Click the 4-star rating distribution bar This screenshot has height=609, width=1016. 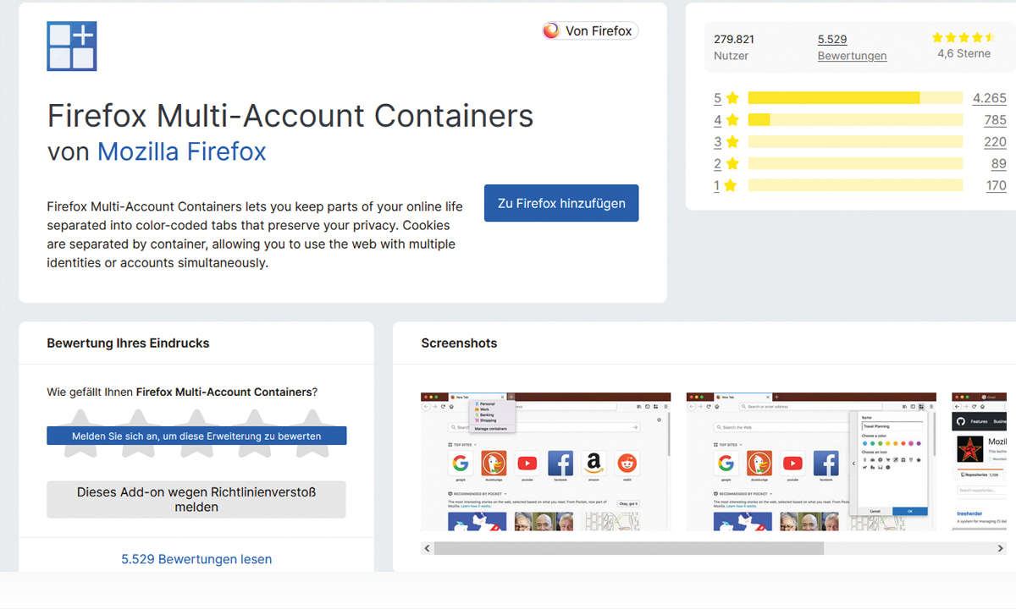pos(855,120)
